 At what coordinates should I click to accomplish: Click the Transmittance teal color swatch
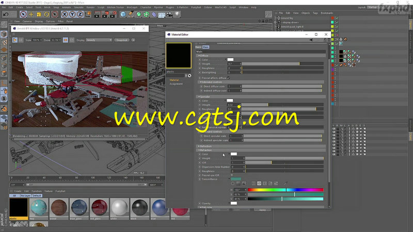(236, 179)
